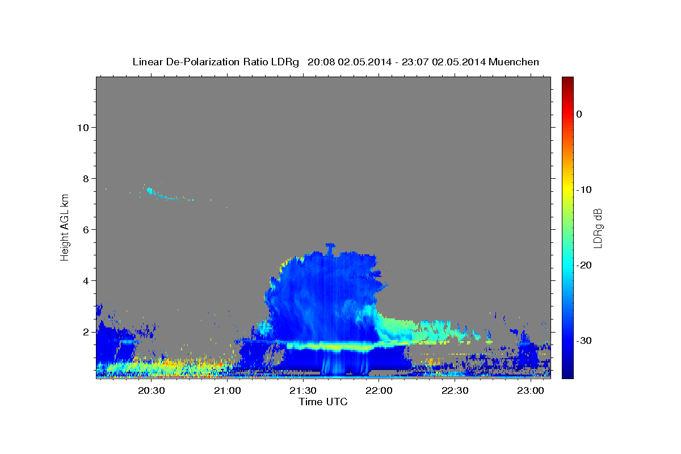Click the height tick label '8'
Image resolution: width=681 pixels, height=454 pixels.
click(85, 178)
